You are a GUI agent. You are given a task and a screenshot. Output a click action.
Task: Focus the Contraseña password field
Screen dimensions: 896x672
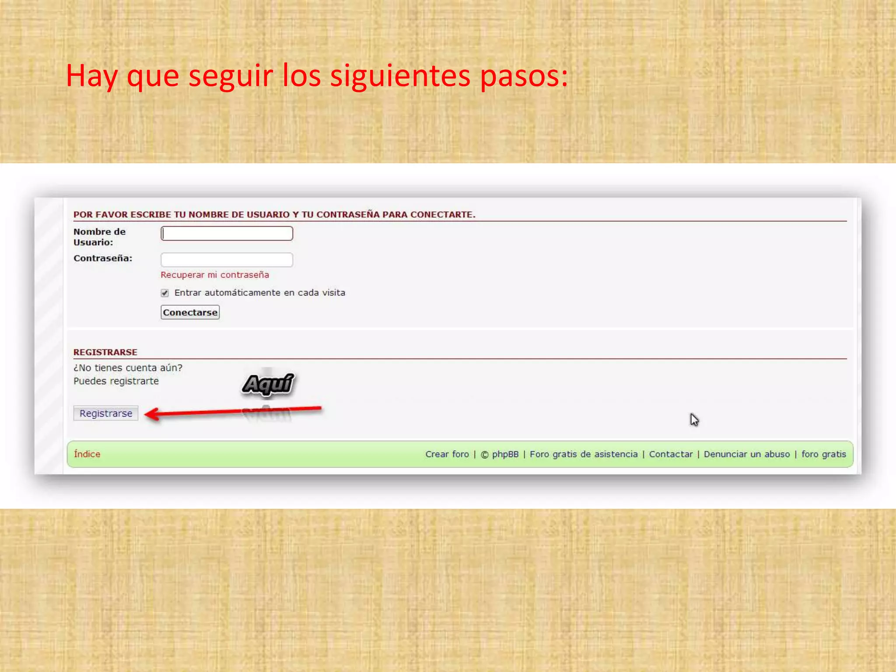[x=227, y=259]
